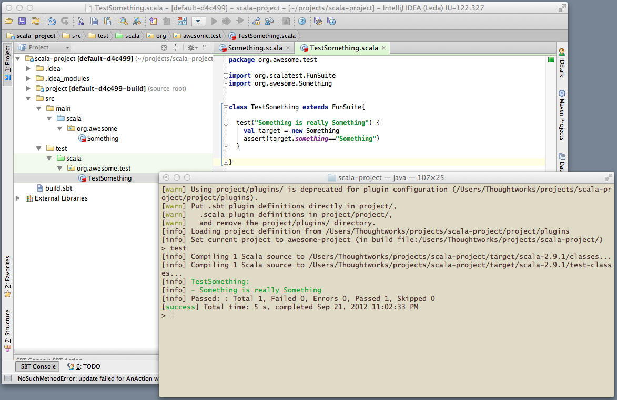Expand External Libraries in project tree
The height and width of the screenshot is (400, 617).
(x=18, y=198)
